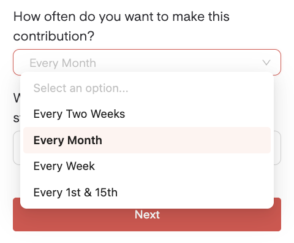This screenshot has height=243, width=294.
Task: Open the Every Month combo box field
Action: pos(147,62)
